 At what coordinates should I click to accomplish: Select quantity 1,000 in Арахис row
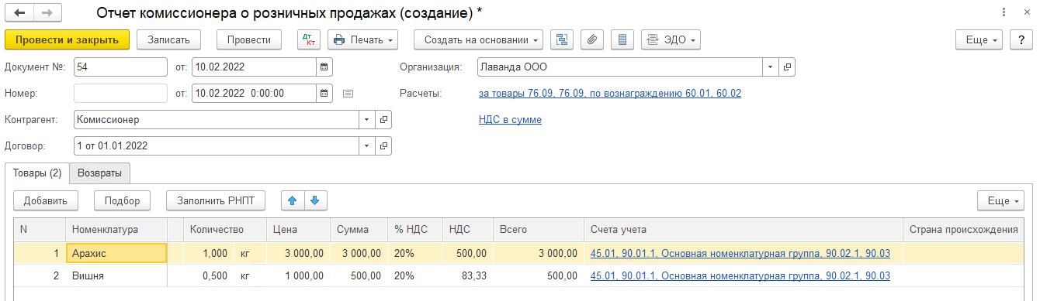tap(207, 253)
